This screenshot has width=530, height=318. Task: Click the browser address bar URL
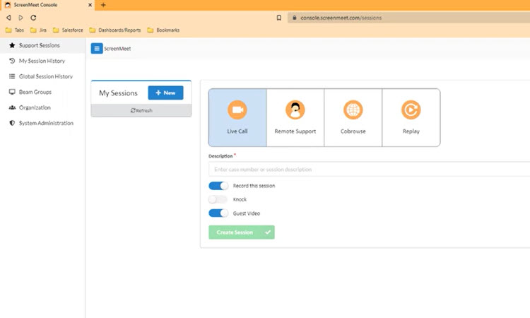point(341,18)
